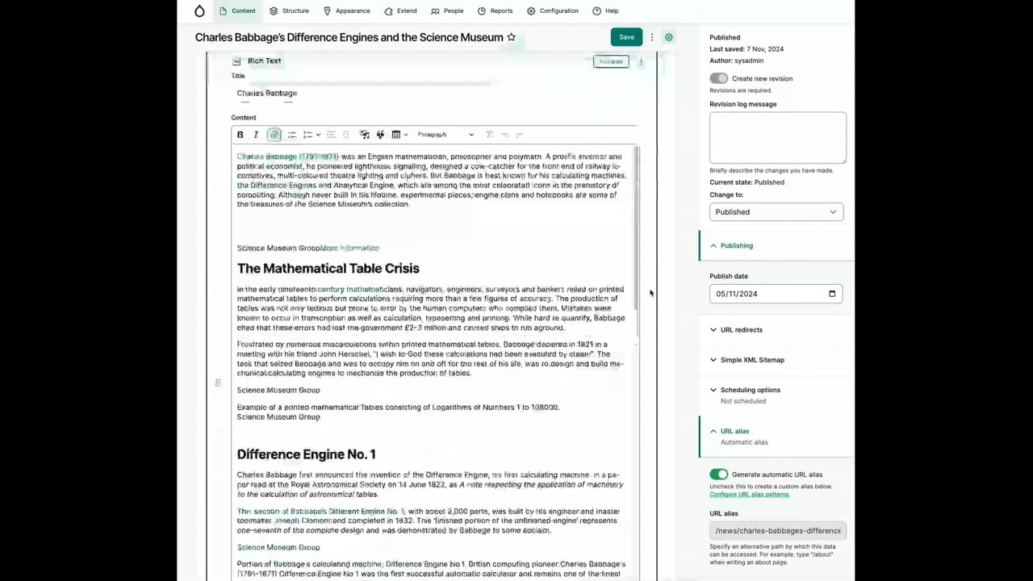Open the publish date calendar picker icon
1033x581 pixels.
tap(832, 294)
